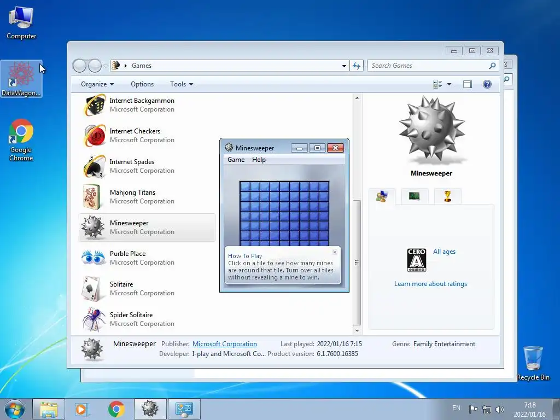Click the All ages rating link
This screenshot has height=420, width=560.
tap(444, 252)
